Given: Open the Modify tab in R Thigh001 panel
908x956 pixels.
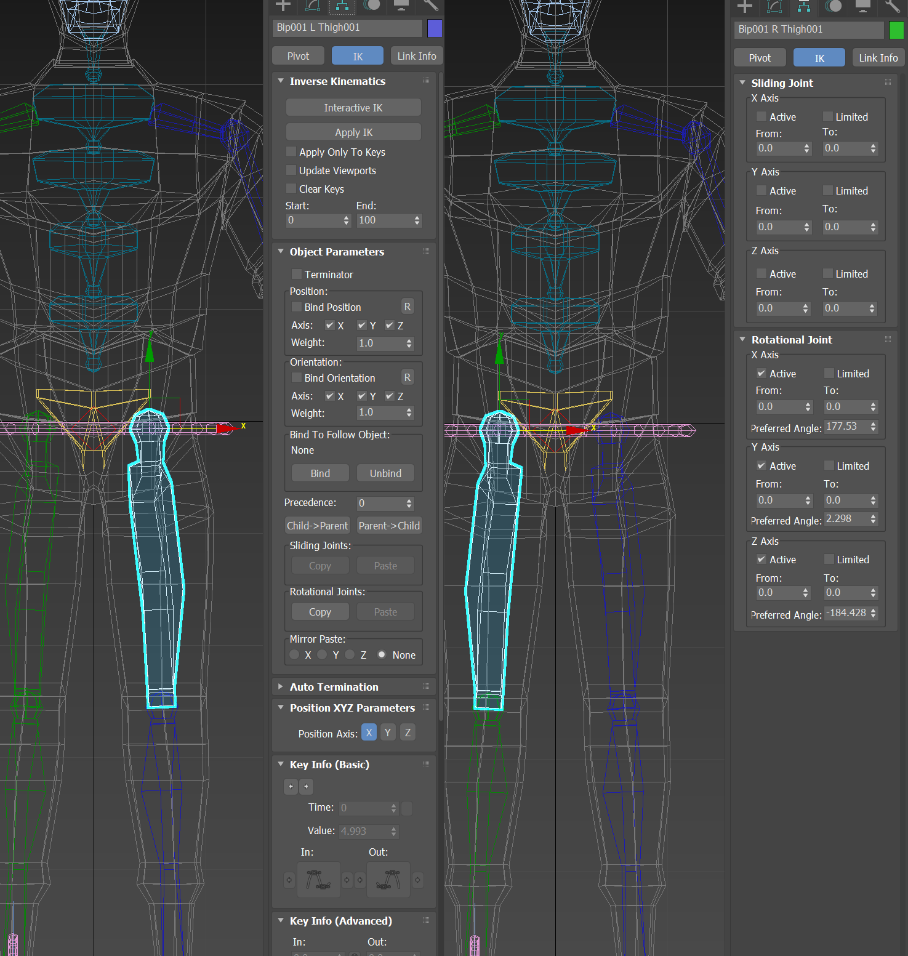Looking at the screenshot, I should (774, 6).
